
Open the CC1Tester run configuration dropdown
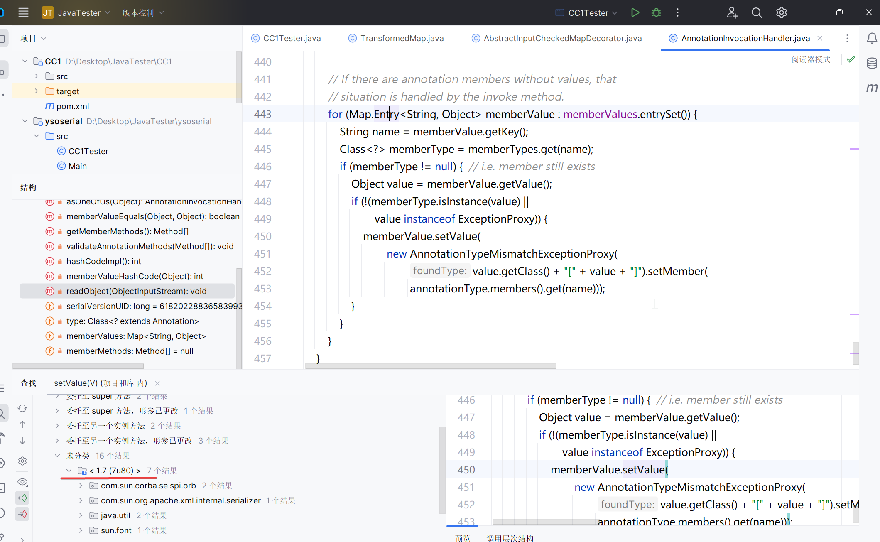tap(587, 12)
